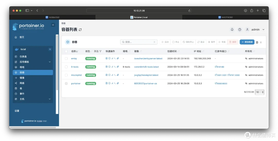Open logs icon for emby container
This screenshot has height=141, width=278.
click(107, 58)
